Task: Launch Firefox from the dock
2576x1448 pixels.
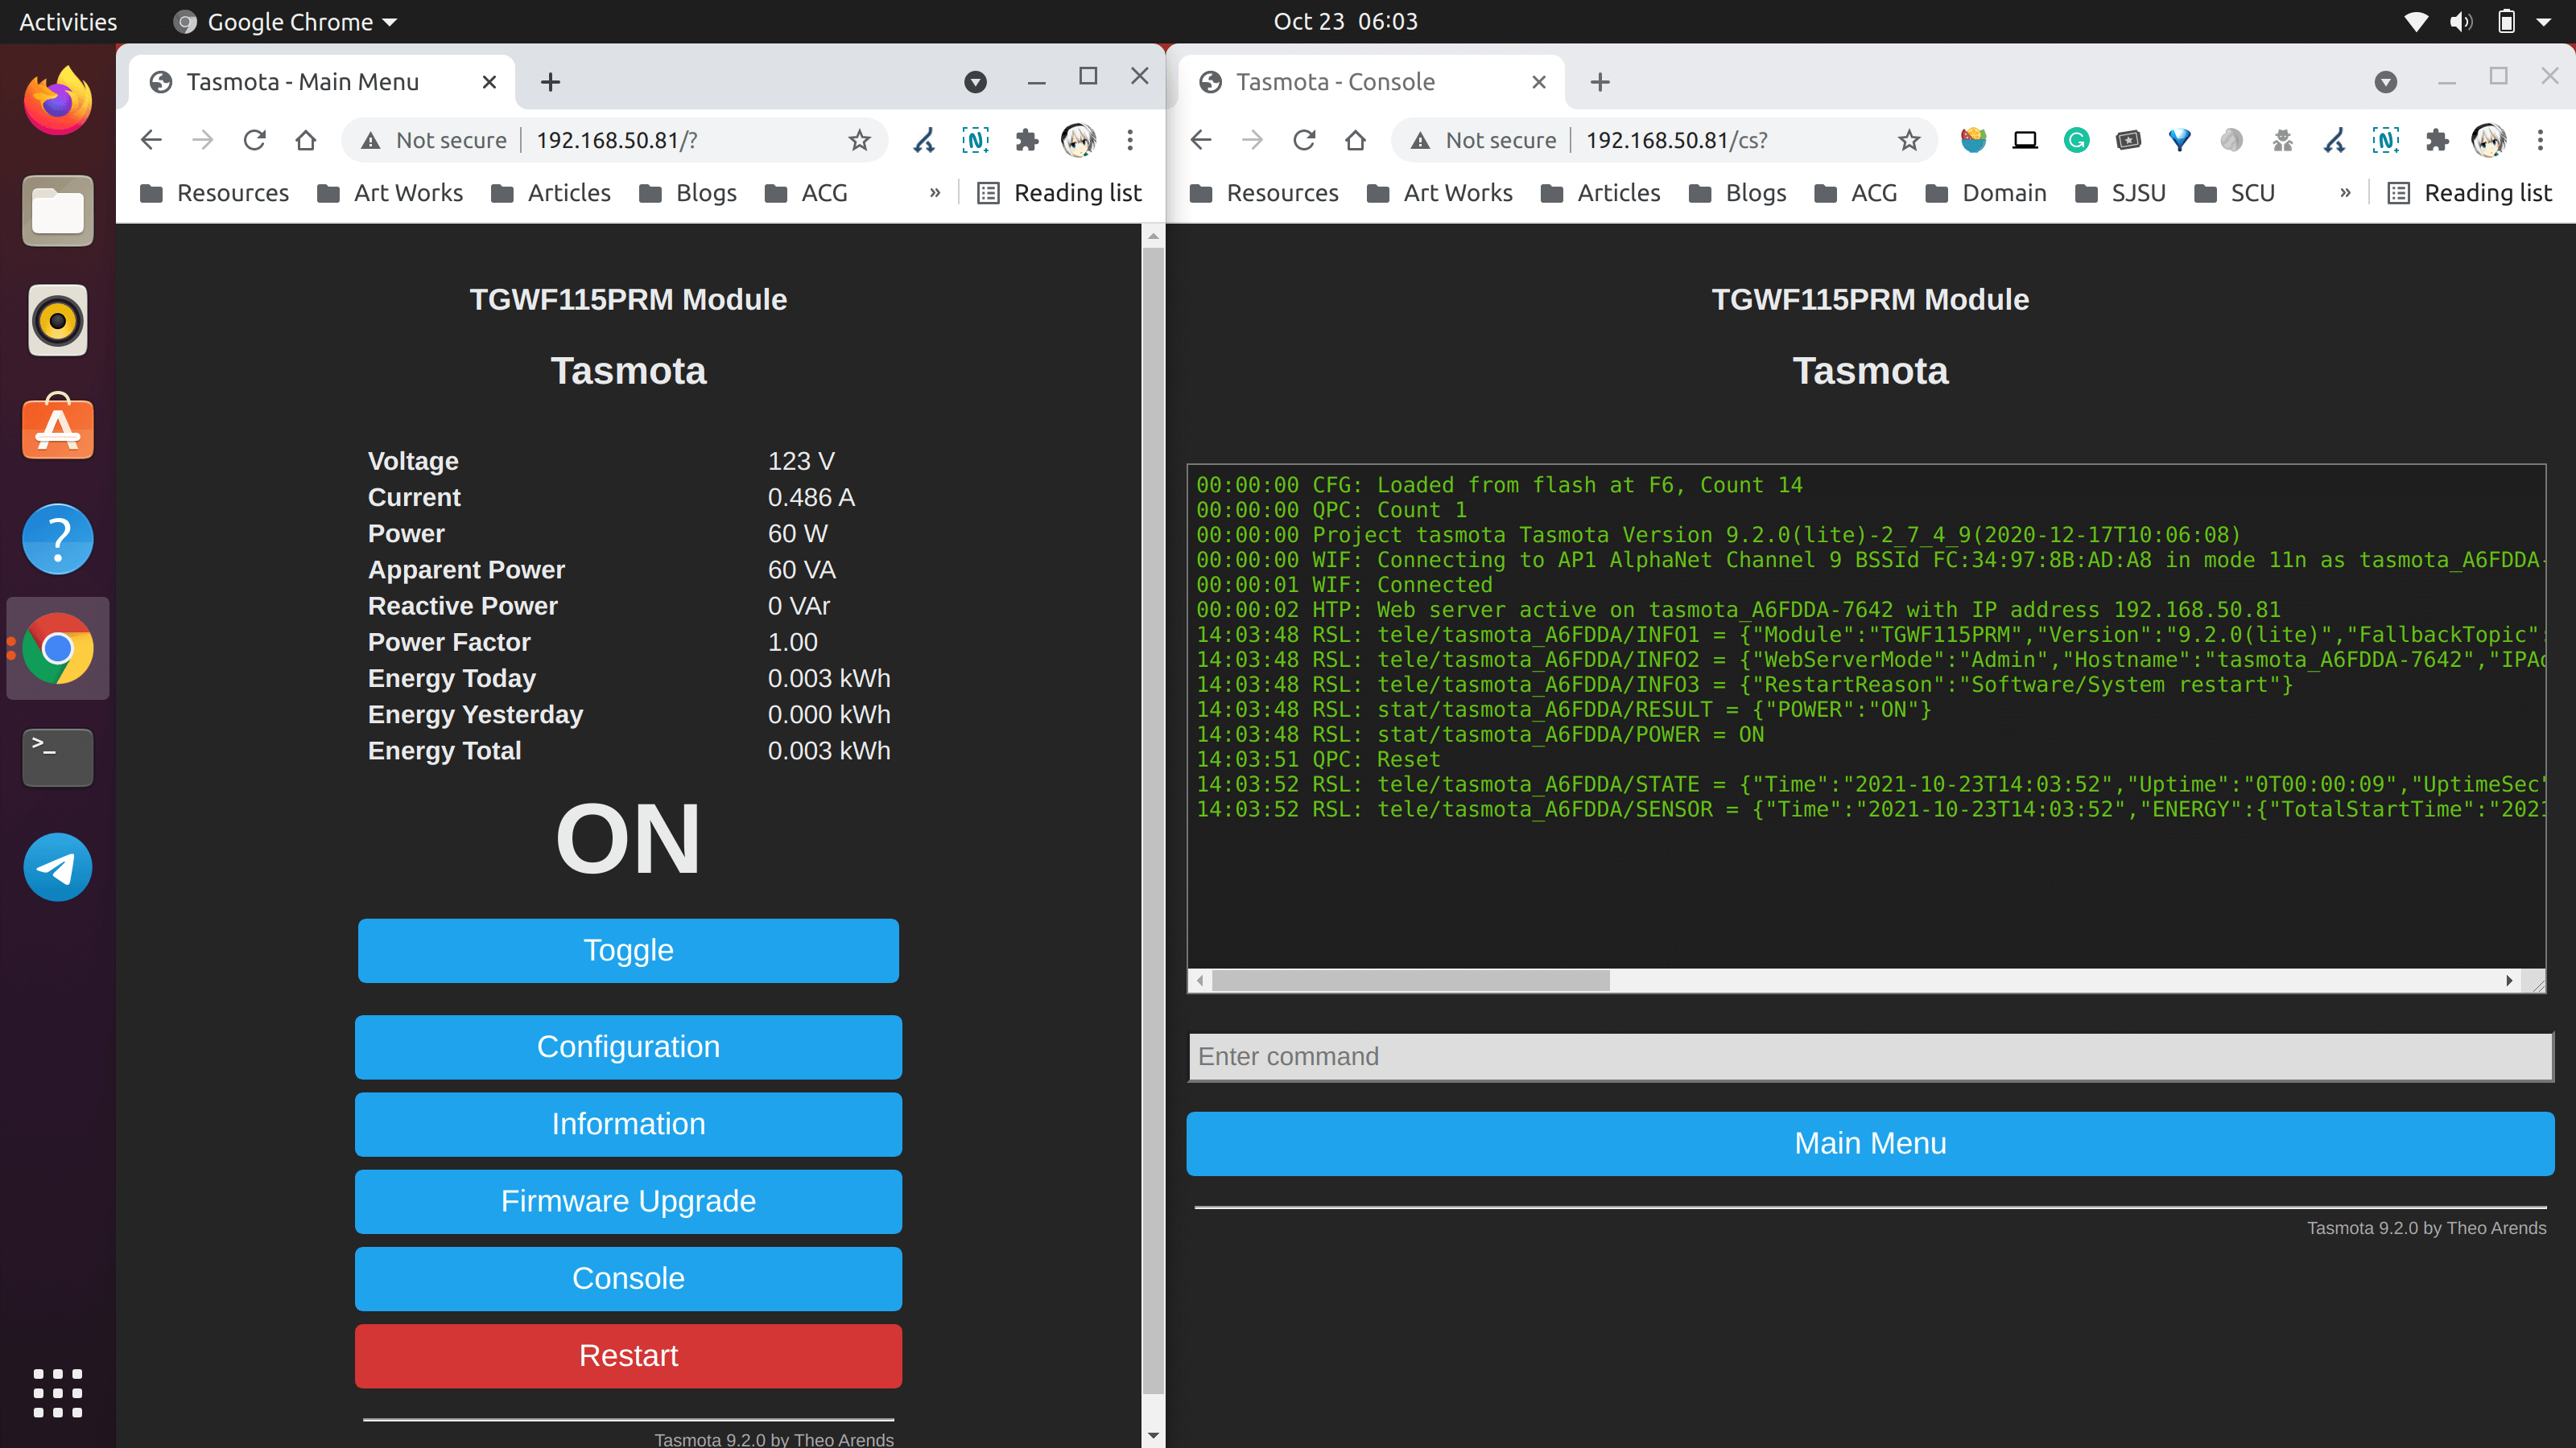Action: [x=58, y=101]
